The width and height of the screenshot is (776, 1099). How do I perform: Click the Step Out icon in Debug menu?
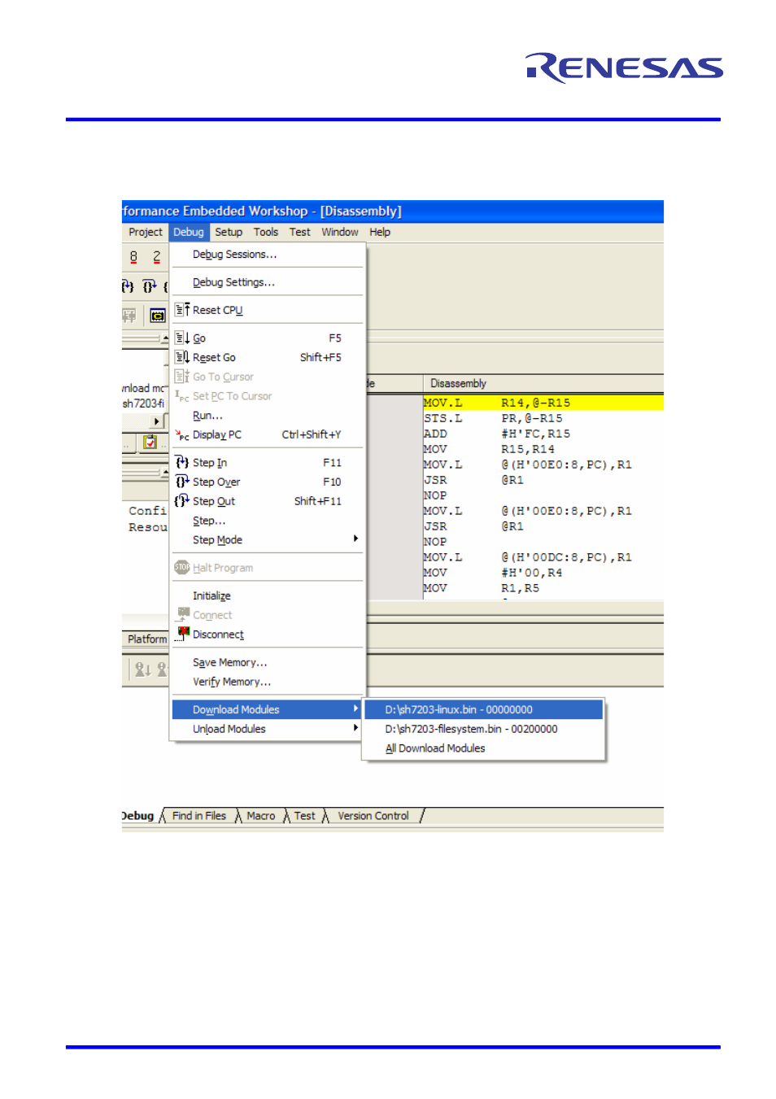click(x=182, y=501)
